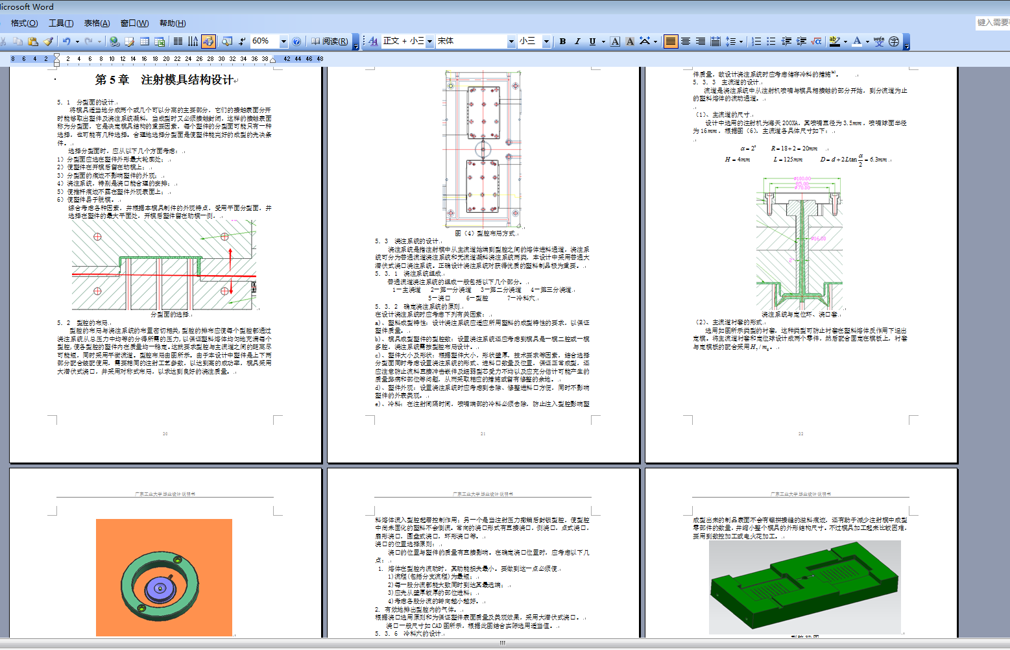1010x650 pixels.
Task: Open the 格式(O) menu
Action: pos(25,23)
